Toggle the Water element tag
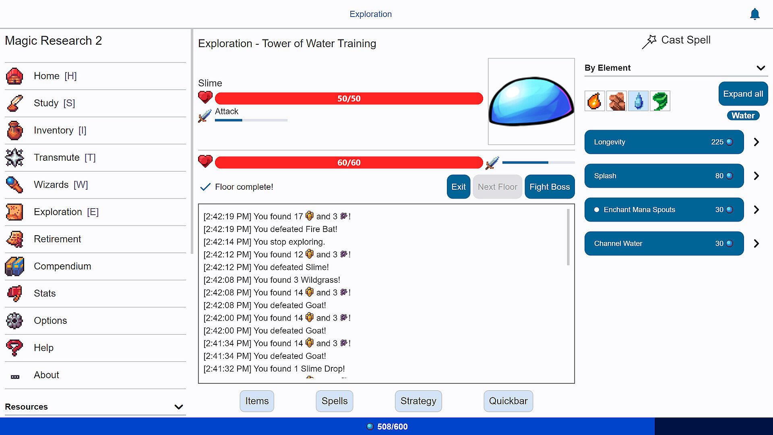 [743, 116]
